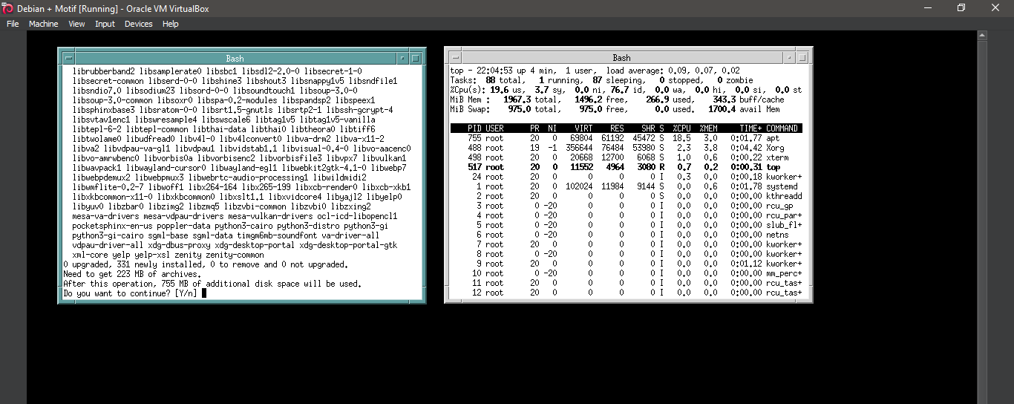
Task: Minimize the VirtualBox host window
Action: click(x=927, y=7)
